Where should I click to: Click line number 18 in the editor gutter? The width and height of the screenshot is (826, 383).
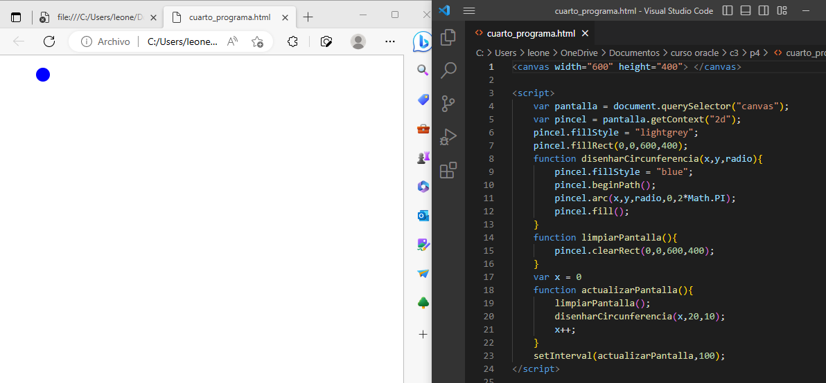489,290
